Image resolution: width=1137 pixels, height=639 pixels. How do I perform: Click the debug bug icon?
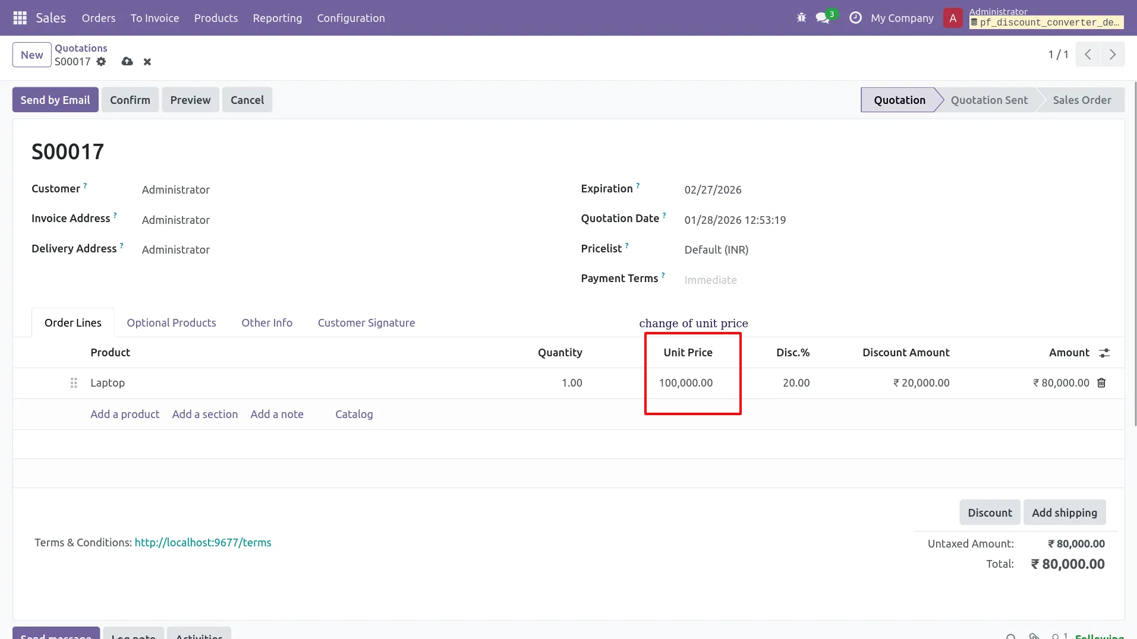coord(801,18)
